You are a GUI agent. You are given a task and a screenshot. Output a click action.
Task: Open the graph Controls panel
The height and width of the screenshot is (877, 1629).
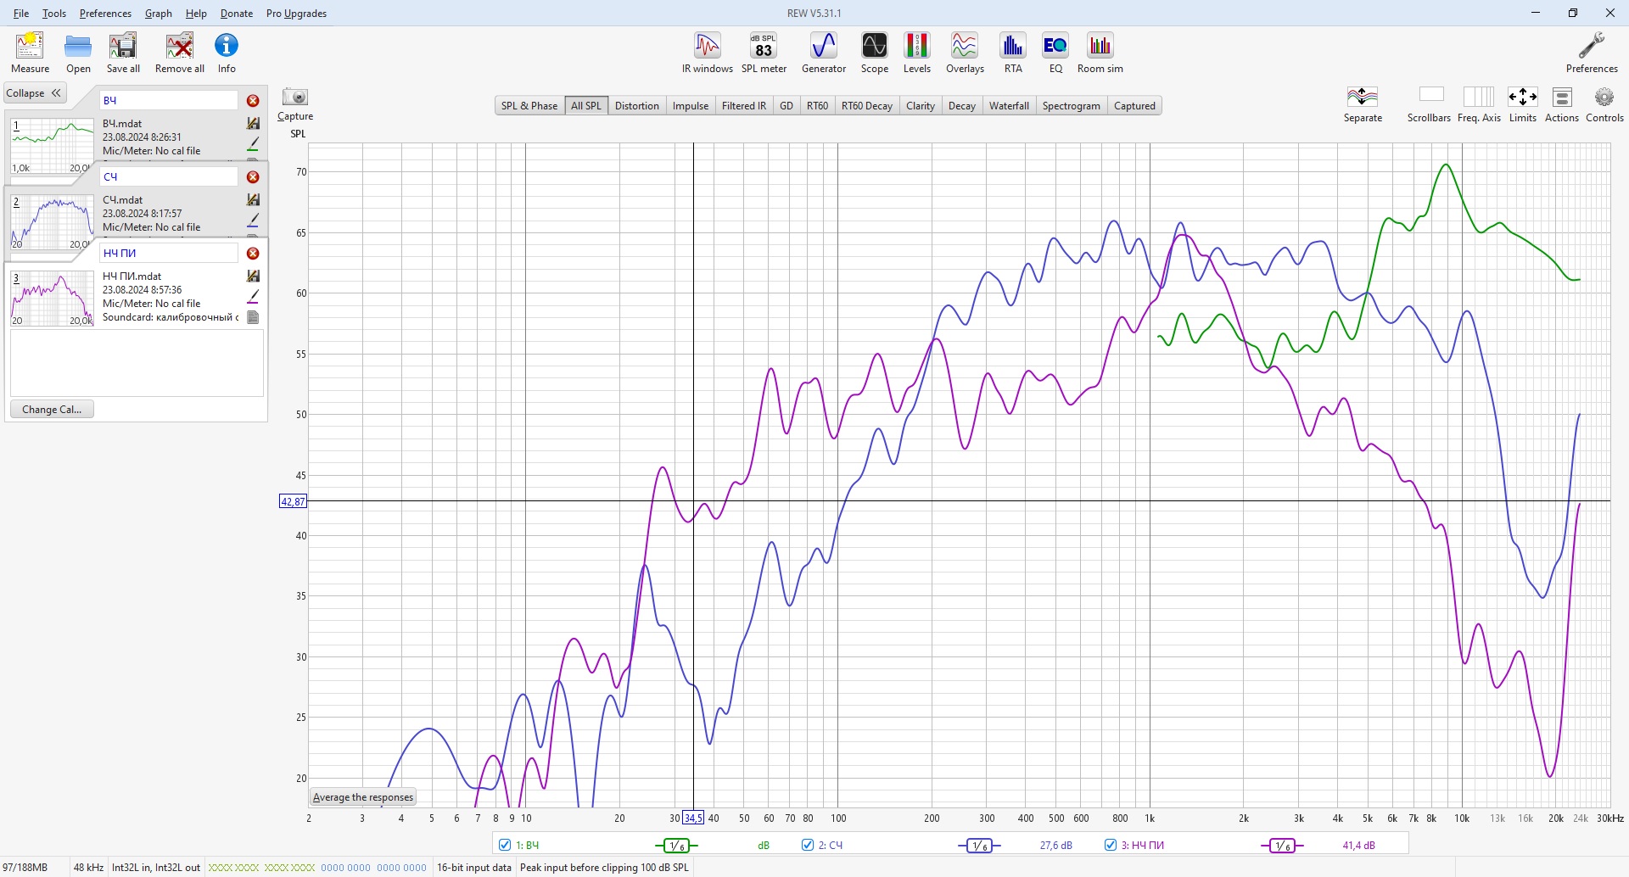[x=1604, y=104]
